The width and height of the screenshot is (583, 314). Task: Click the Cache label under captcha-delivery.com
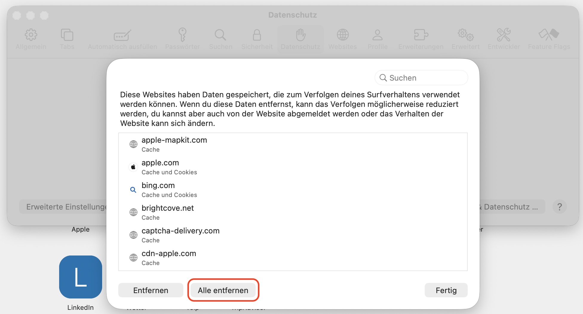click(151, 240)
